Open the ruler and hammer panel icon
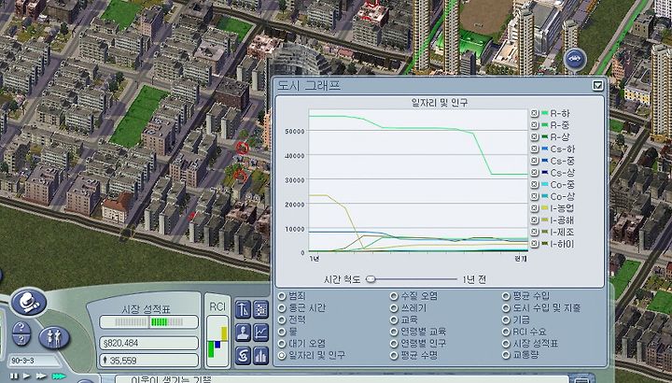Image resolution: width=672 pixels, height=383 pixels. coord(243,309)
